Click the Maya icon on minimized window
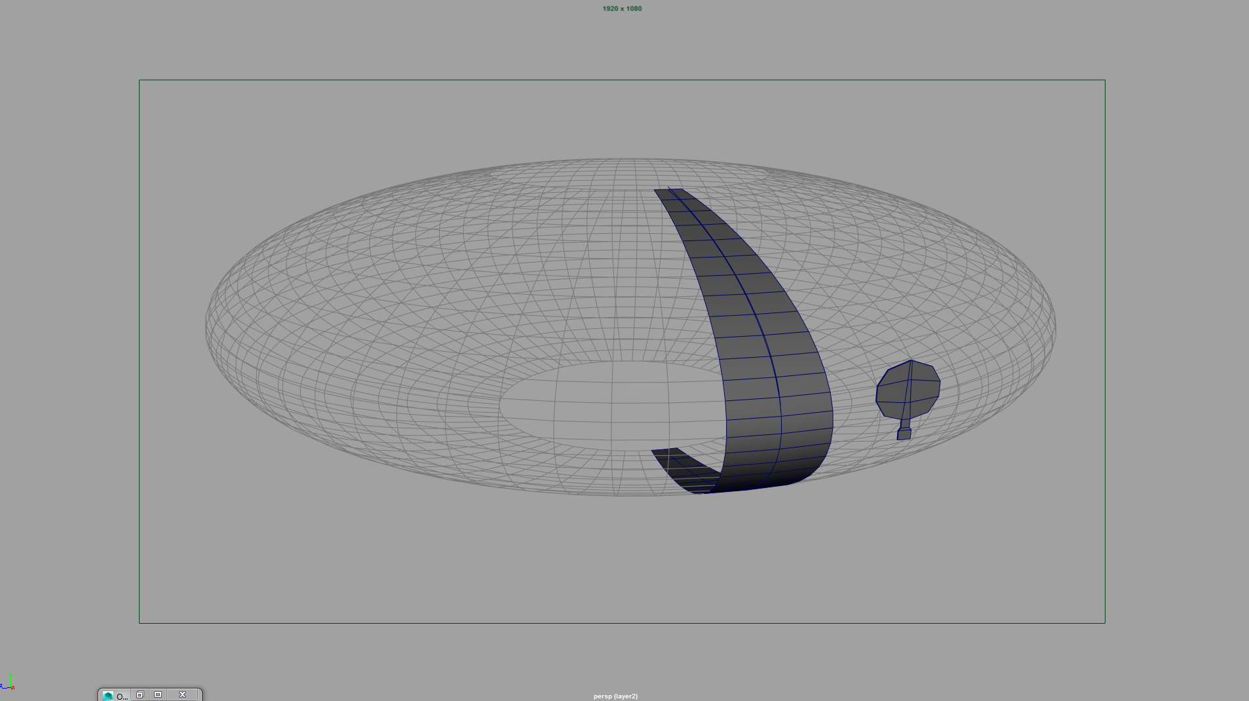The image size is (1249, 701). (108, 696)
